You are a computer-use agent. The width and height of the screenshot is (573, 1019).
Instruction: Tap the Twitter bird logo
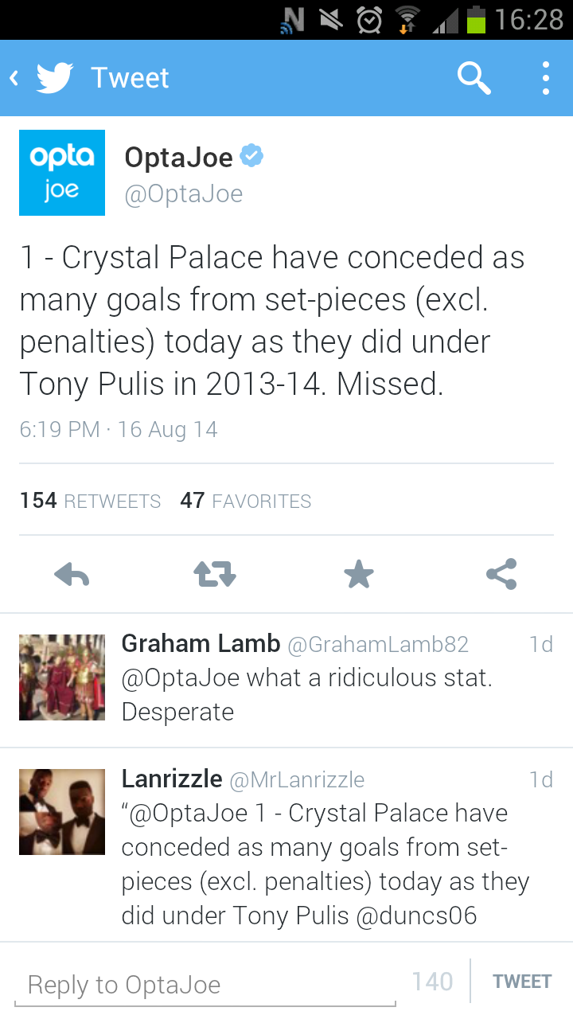tap(54, 78)
